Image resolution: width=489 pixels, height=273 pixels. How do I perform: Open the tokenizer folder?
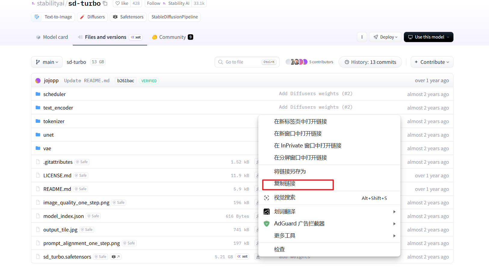click(x=54, y=121)
